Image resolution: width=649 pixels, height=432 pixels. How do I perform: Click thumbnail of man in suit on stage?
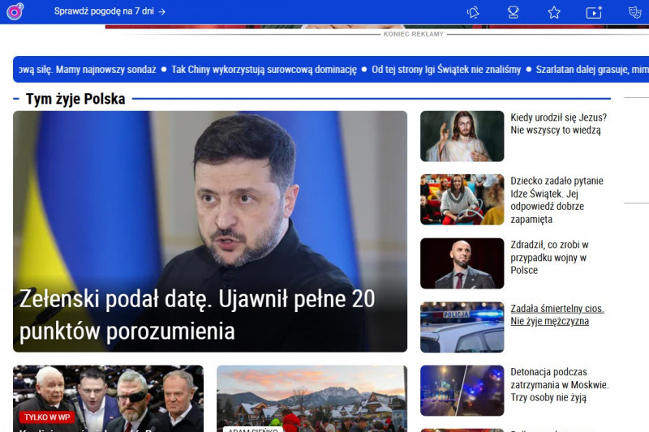462,263
